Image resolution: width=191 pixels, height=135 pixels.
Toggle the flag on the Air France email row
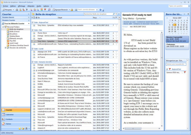click(117, 57)
